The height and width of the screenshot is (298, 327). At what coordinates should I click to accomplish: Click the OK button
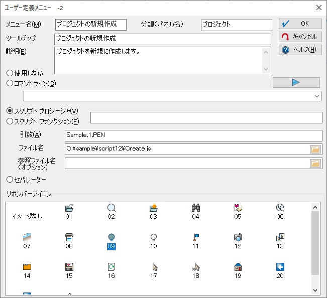pos(300,24)
